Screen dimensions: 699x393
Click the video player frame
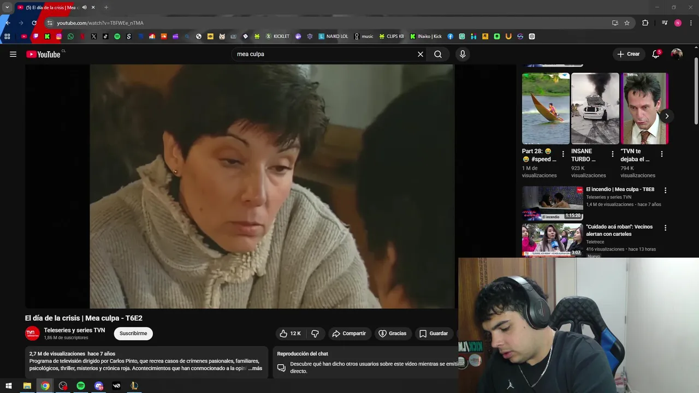pyautogui.click(x=240, y=186)
